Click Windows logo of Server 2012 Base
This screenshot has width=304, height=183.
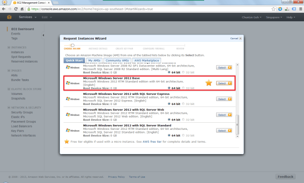coord(72,83)
